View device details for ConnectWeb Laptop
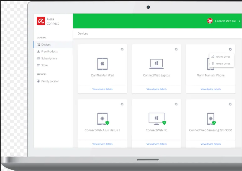Image resolution: width=242 pixels, height=171 pixels. click(156, 89)
